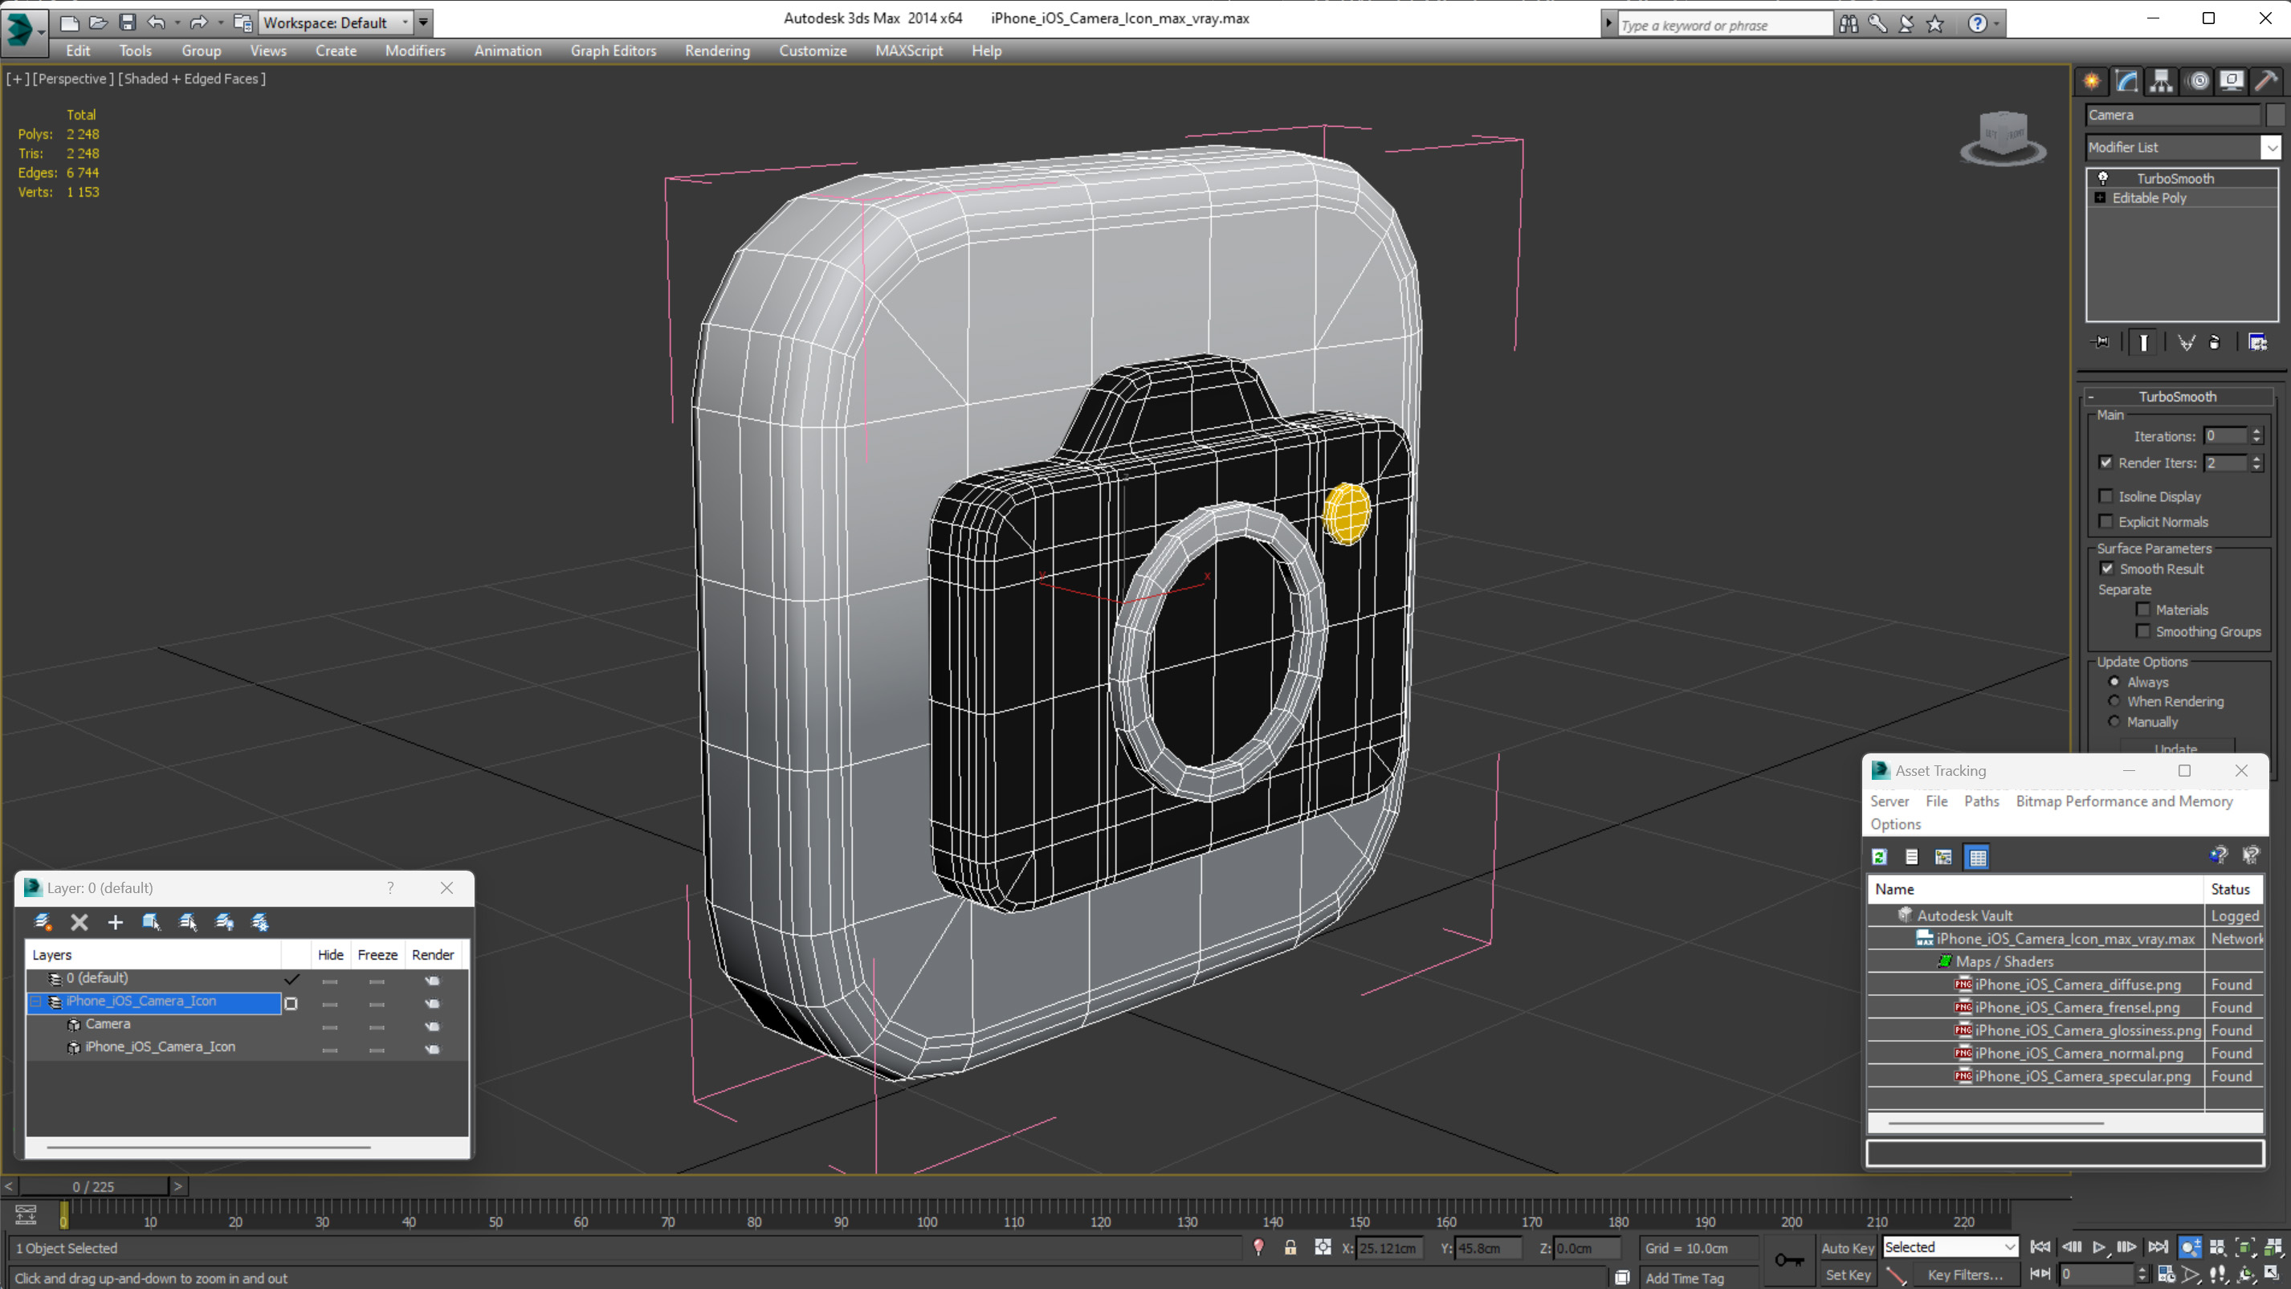Toggle Smooth Result checkbox
This screenshot has width=2291, height=1289.
pos(2107,569)
